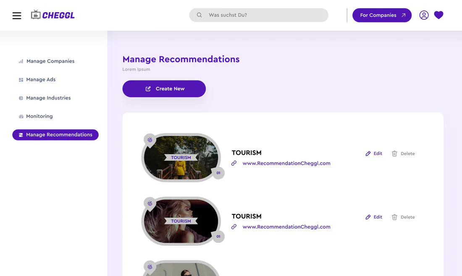Click the Manage Companies bar chart icon

[21, 61]
